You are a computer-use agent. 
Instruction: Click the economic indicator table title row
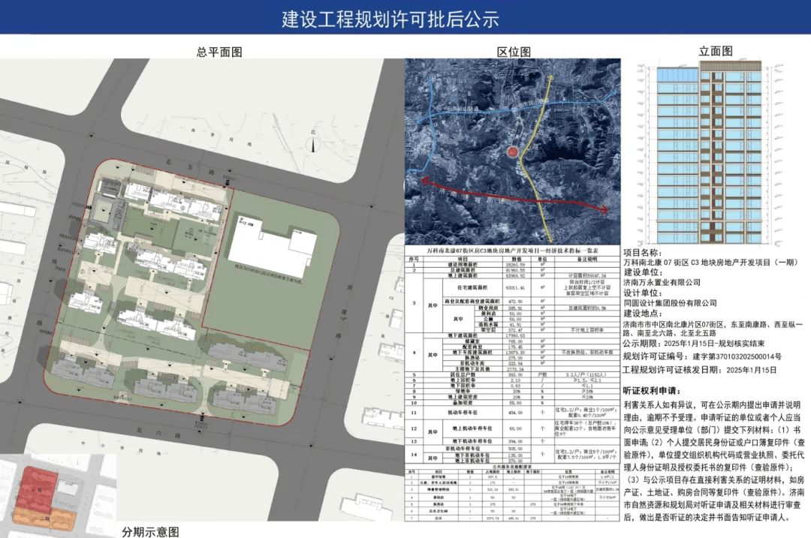tap(513, 251)
